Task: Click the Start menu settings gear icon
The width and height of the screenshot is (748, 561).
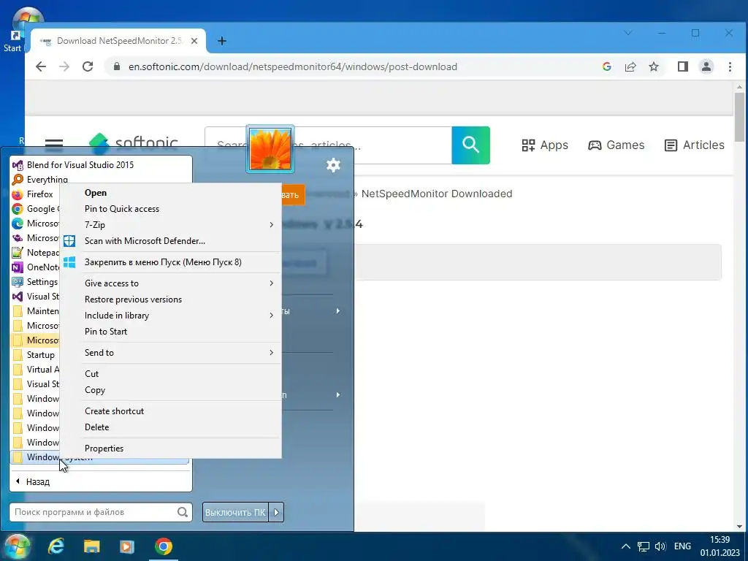Action: [333, 165]
